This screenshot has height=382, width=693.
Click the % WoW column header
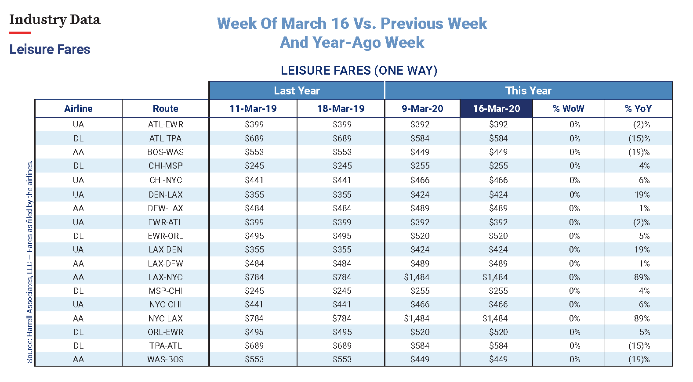point(569,108)
